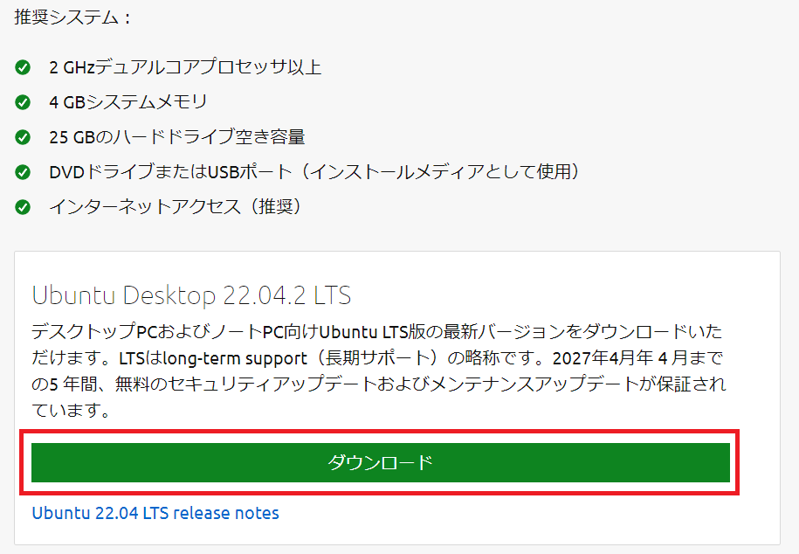
Task: Select the 4 GBシステムメモリ list item text
Action: coord(128,102)
